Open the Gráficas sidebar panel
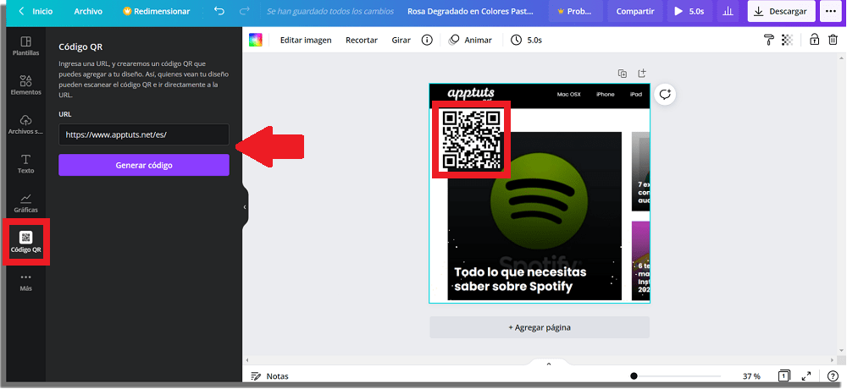Screen dimensions: 847x389 (26, 204)
